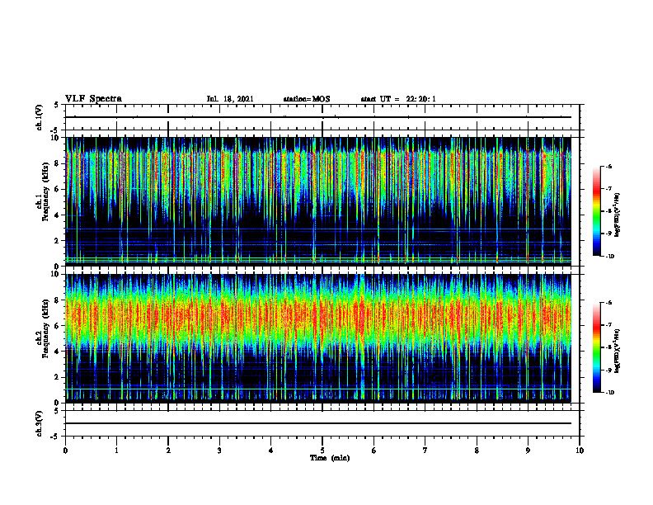Click the "station=MOS" header label
Image resolution: width=653 pixels, height=505 pixels.
pyautogui.click(x=307, y=99)
